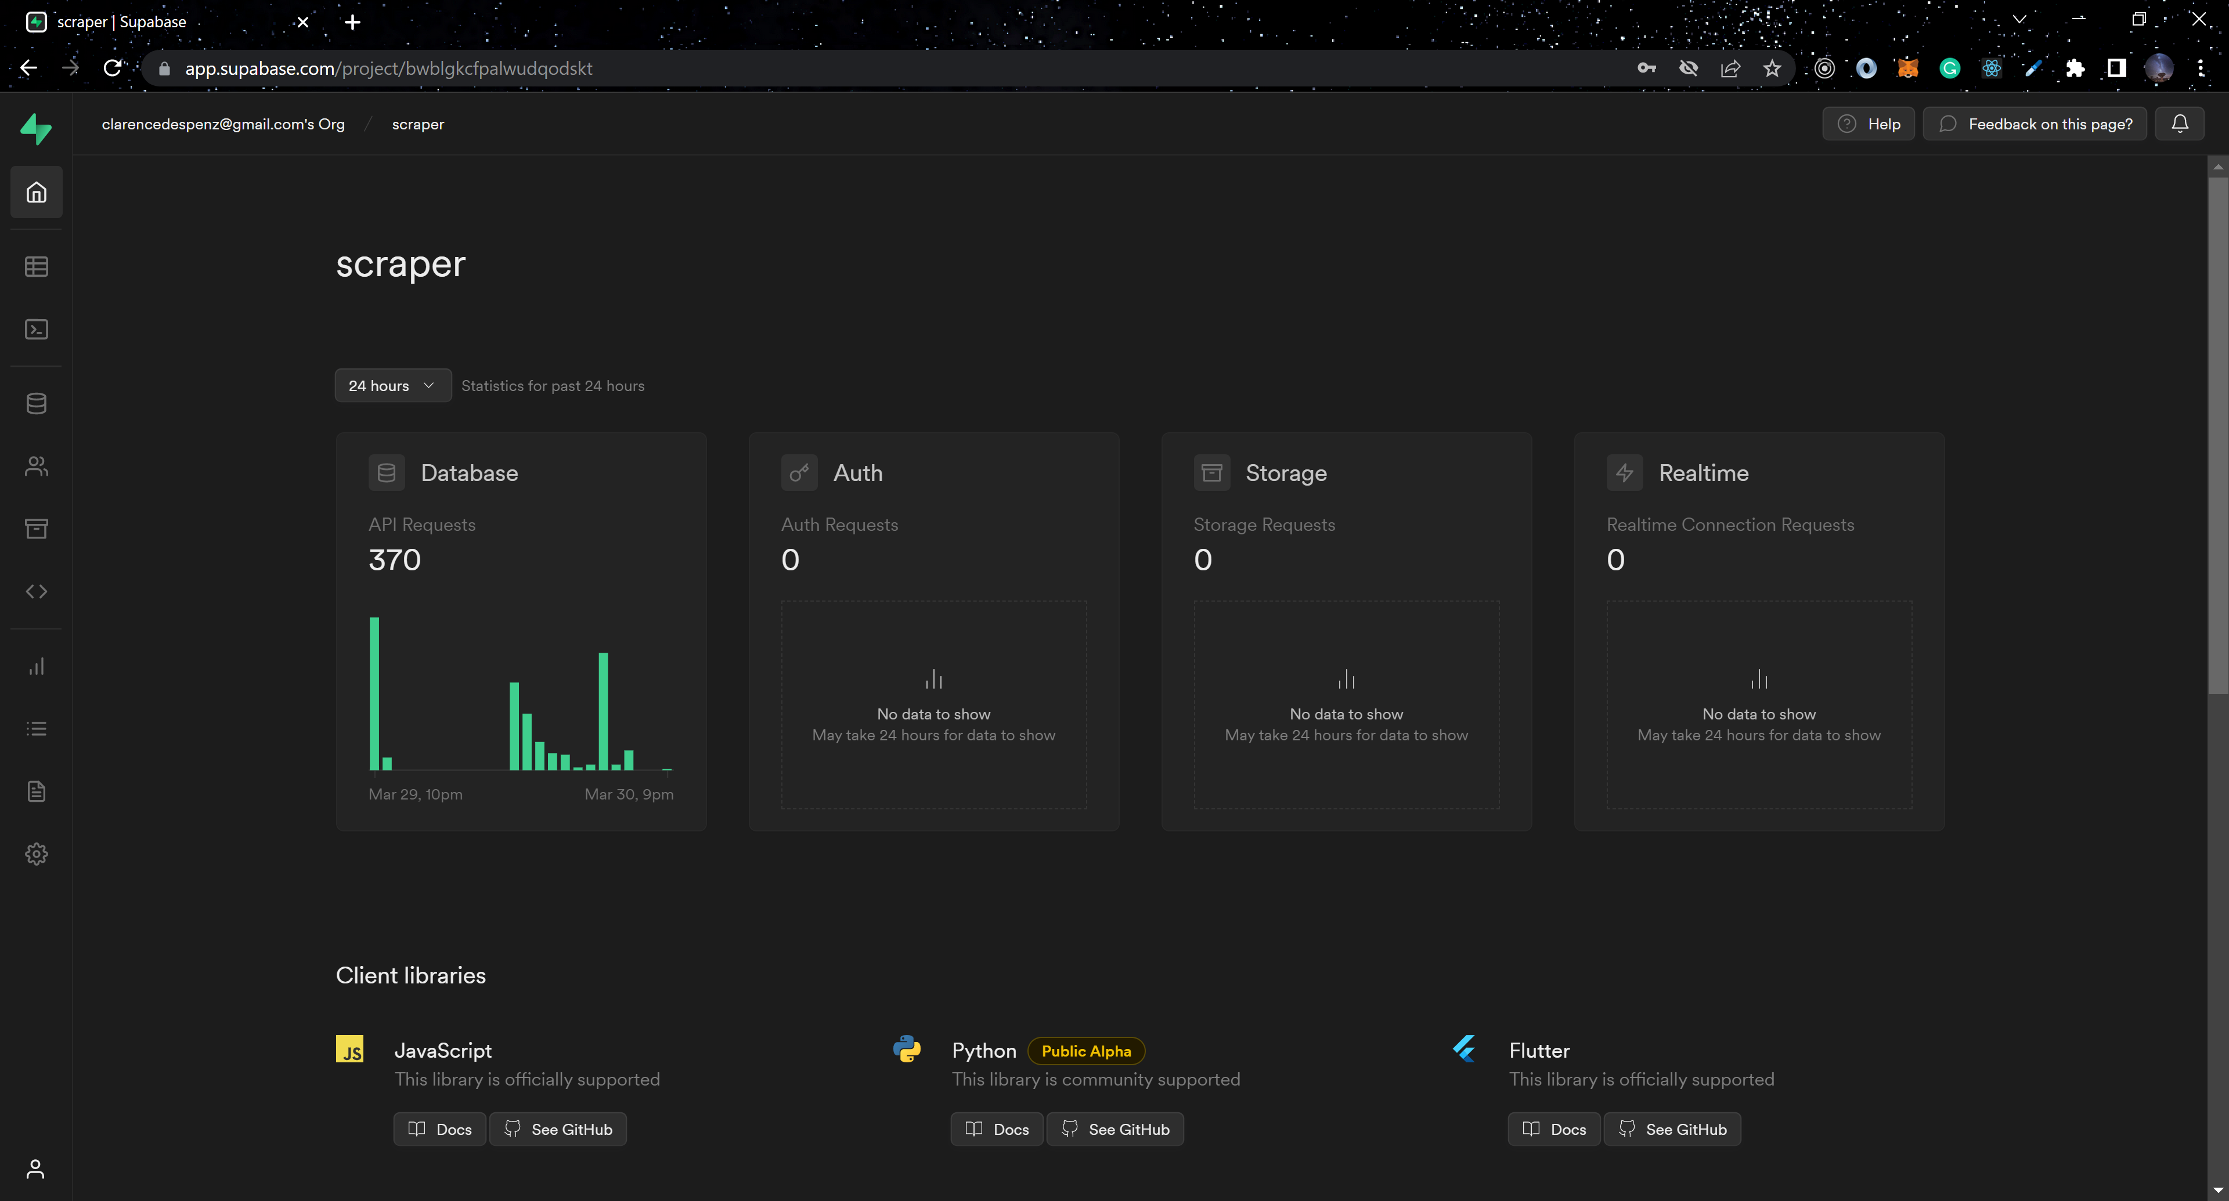Expand the 24 hours time range dropdown
Screen dimensions: 2229x1201
[x=393, y=386]
